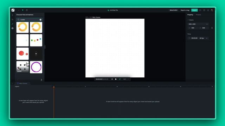Click the Beta version label

(173, 10)
